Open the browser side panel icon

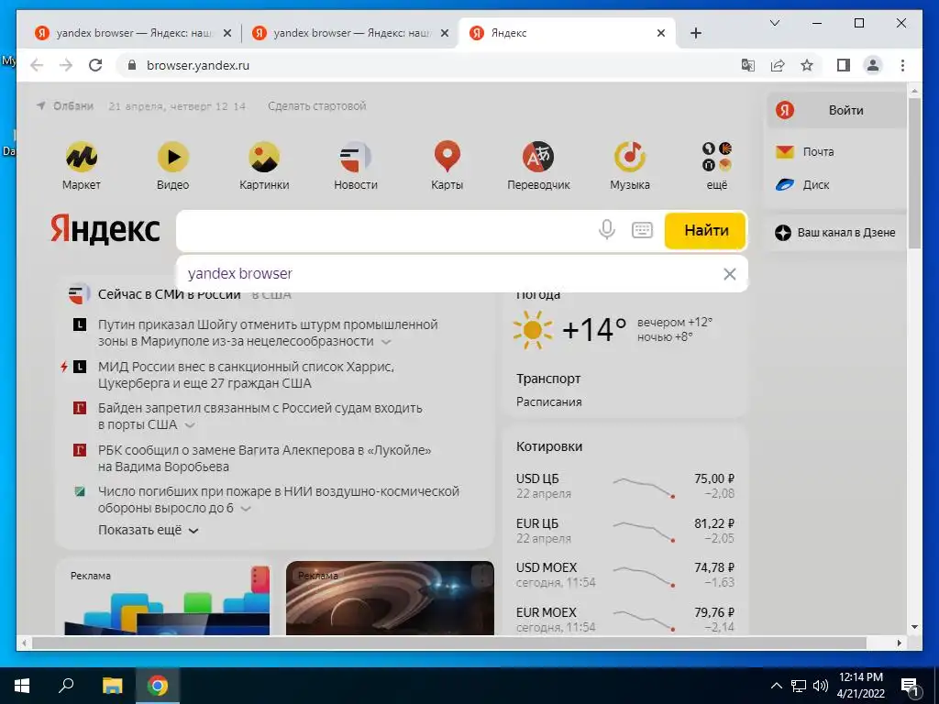pyautogui.click(x=844, y=65)
